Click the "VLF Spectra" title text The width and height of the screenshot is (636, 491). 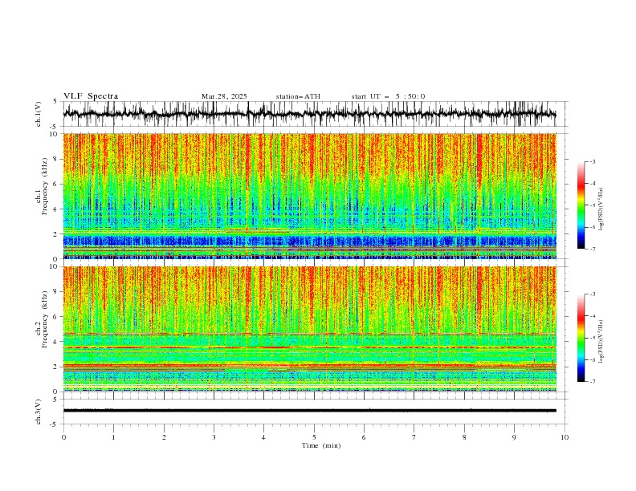click(x=91, y=96)
